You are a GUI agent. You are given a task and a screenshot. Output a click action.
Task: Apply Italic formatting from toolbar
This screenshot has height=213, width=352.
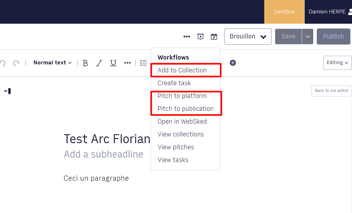click(99, 63)
